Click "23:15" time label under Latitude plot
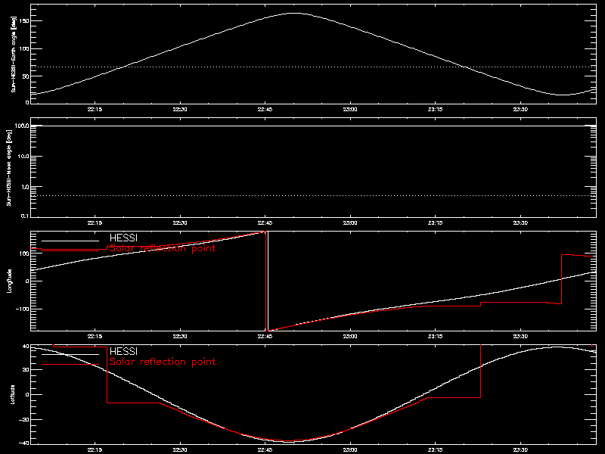 coord(436,450)
